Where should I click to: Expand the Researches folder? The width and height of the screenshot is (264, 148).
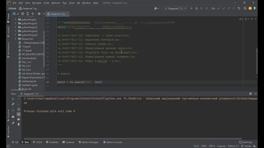coord(16,39)
